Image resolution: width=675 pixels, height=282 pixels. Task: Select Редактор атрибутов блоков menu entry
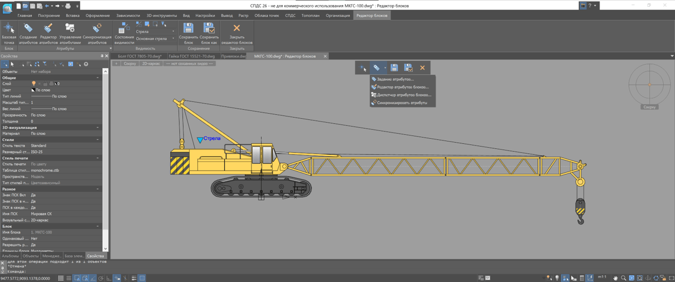point(403,87)
